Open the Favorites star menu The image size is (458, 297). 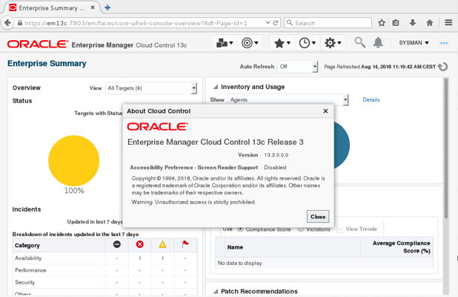click(282, 43)
